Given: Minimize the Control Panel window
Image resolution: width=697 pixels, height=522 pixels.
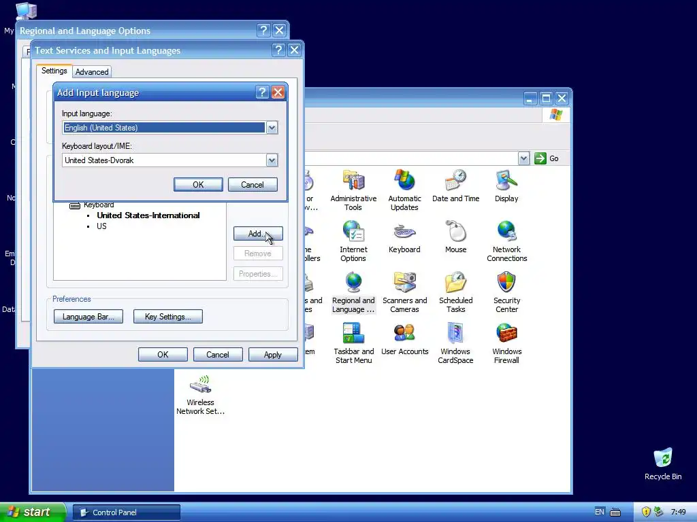Looking at the screenshot, I should (x=530, y=98).
